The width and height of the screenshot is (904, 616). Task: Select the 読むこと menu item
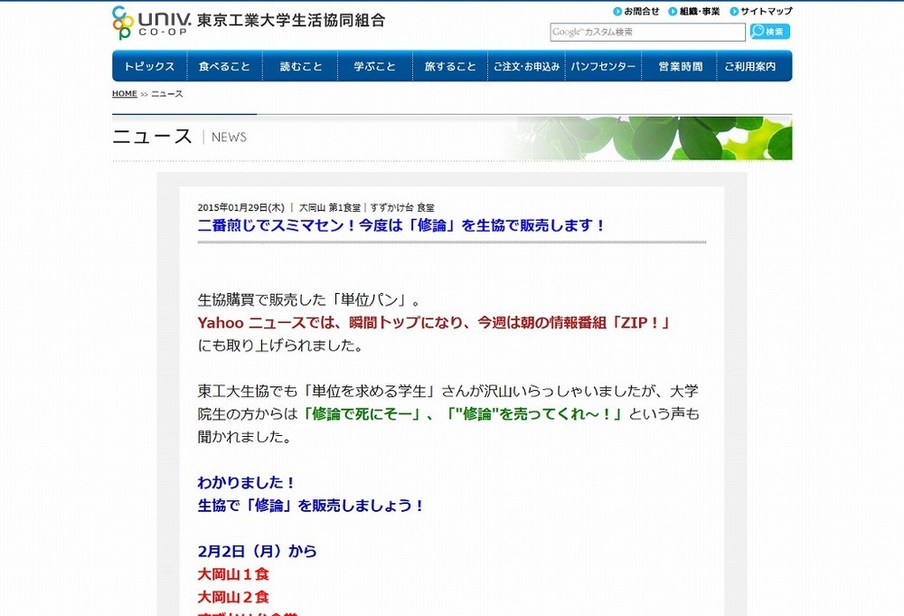(x=299, y=65)
